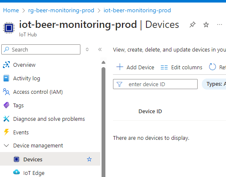Click the purple Tags icon
Viewport: 226px width, 177px height.
(x=6, y=105)
